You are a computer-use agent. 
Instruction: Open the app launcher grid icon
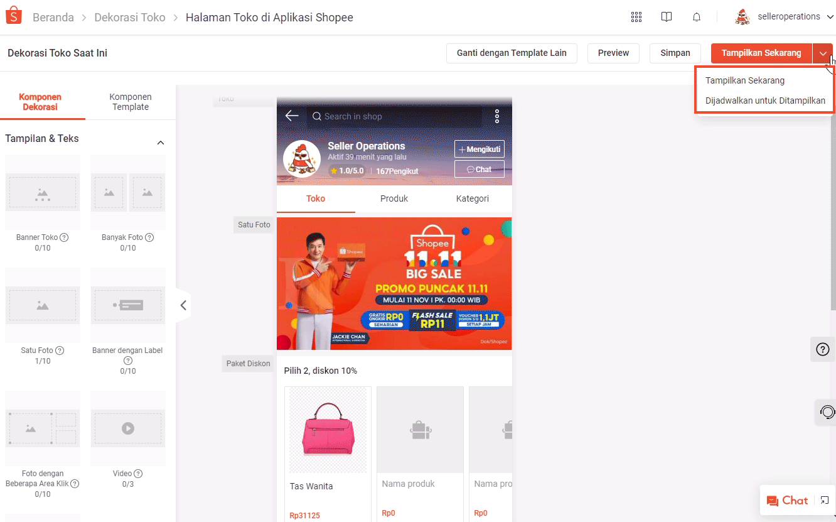[636, 17]
